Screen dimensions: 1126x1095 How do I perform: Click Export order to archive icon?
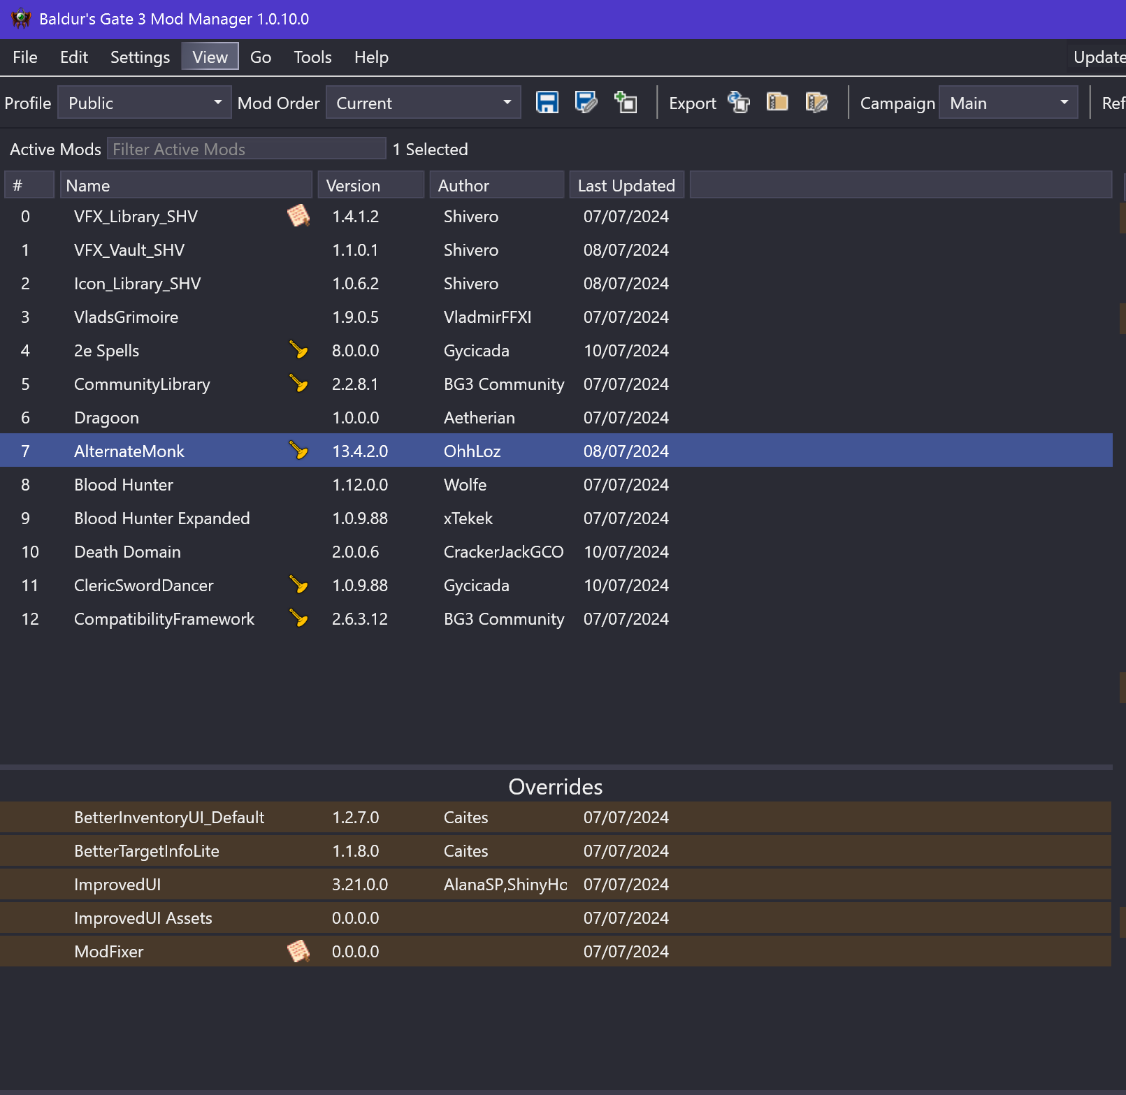[777, 103]
